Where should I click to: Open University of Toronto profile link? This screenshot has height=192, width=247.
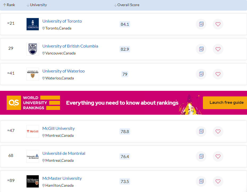[x=62, y=21]
